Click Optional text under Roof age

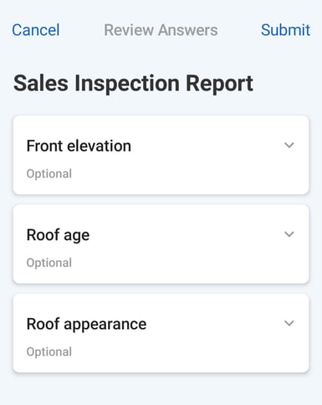(49, 263)
